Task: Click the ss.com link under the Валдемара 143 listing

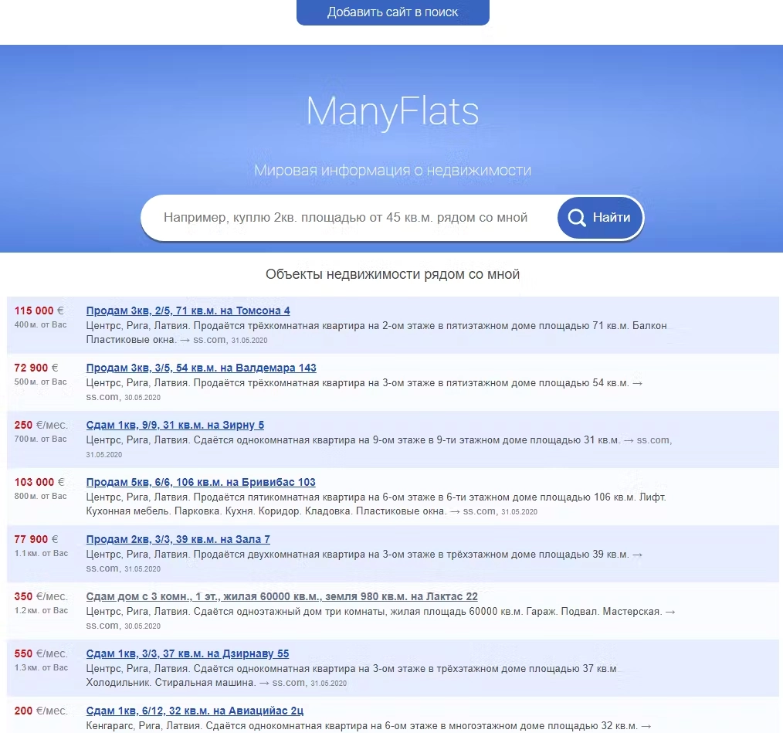Action: (x=103, y=396)
